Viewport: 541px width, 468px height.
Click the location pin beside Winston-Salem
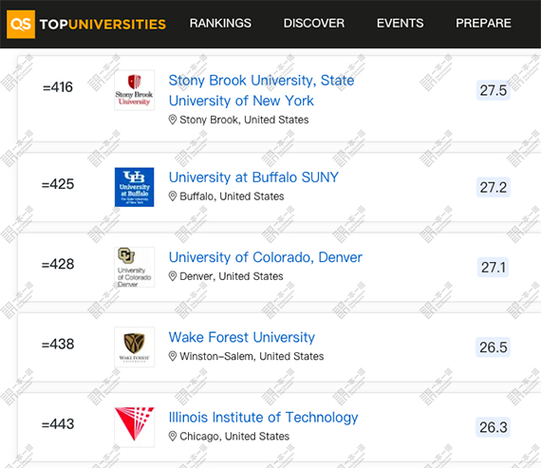click(173, 356)
